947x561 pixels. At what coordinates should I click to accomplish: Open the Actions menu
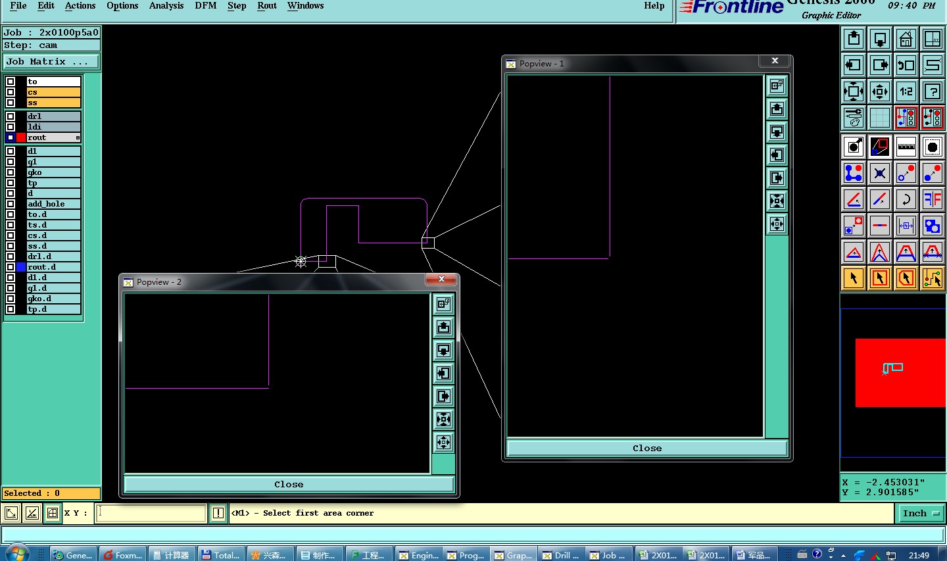(x=80, y=5)
